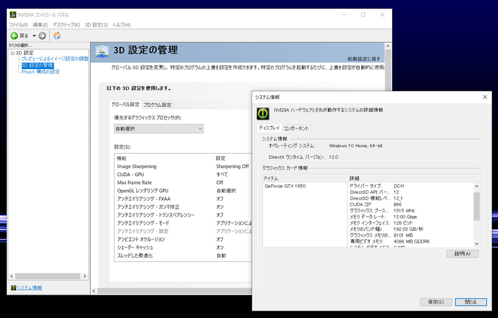The image size is (498, 318).
Task: Click left arrow of sidebar horizontal scrollbar
Action: 12,276
